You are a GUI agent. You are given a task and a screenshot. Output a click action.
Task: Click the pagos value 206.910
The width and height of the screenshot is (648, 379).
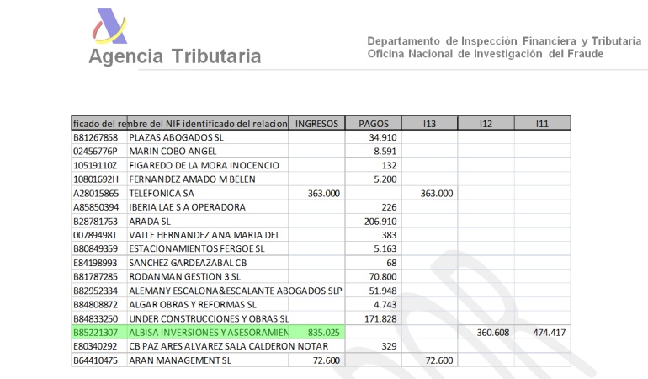click(380, 222)
